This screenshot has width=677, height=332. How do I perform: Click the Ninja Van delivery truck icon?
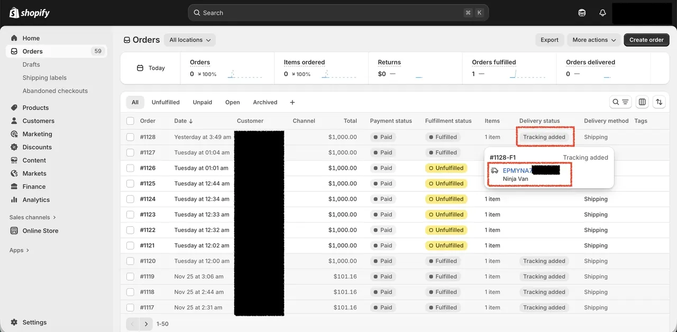(x=495, y=171)
